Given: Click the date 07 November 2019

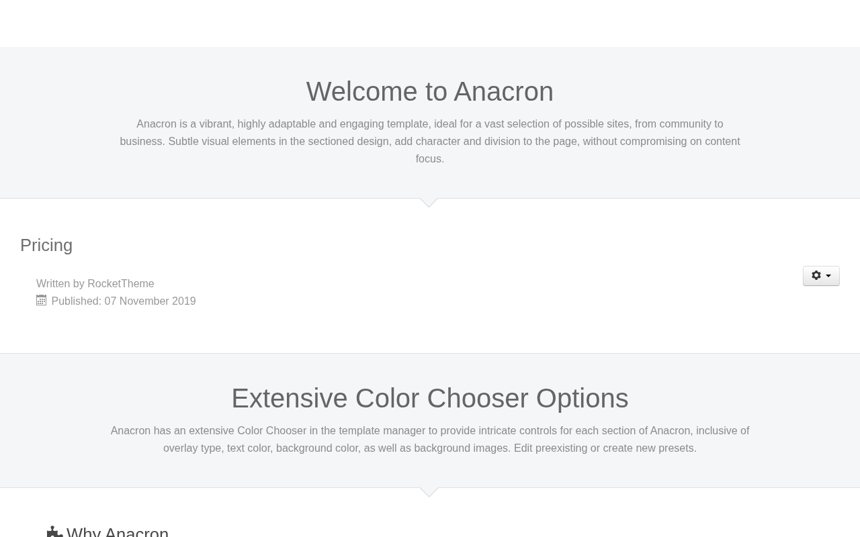Looking at the screenshot, I should 150,301.
